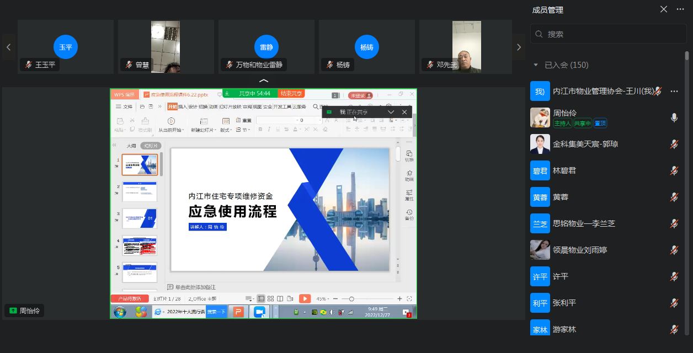Click 从当前开始 play icon in WPS ribbon
Image resolution: width=693 pixels, height=353 pixels.
[x=171, y=121]
